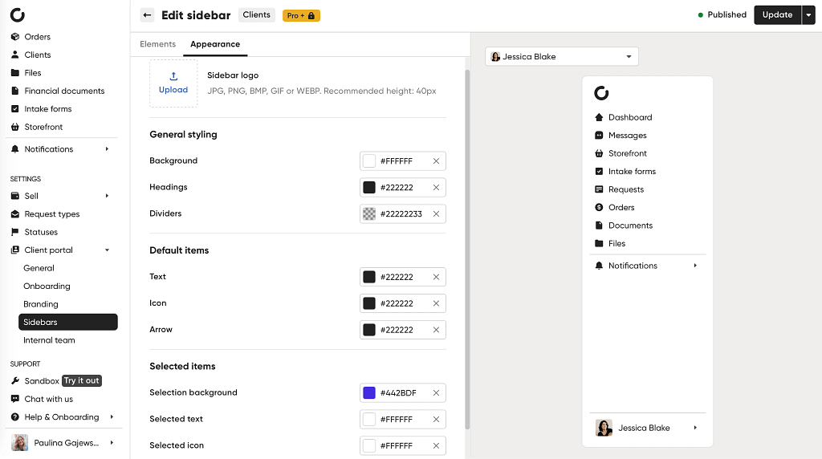Click the Documents icon in preview sidebar
Screen dimensions: 822x459
point(599,225)
